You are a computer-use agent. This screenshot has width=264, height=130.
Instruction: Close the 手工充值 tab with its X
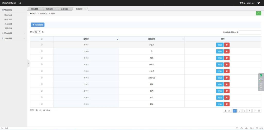(70, 9)
